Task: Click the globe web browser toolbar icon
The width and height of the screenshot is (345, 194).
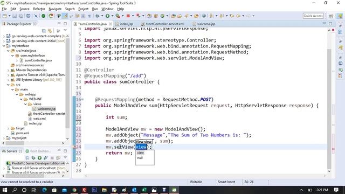Action: [204, 16]
